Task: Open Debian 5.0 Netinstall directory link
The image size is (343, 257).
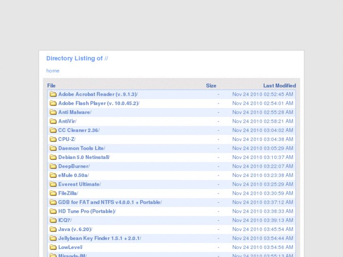Action: 84,157
